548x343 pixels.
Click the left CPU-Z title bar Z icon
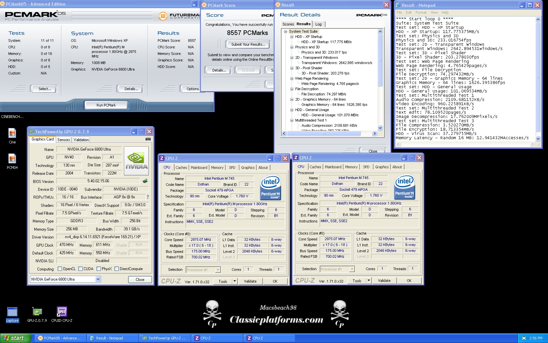point(162,158)
